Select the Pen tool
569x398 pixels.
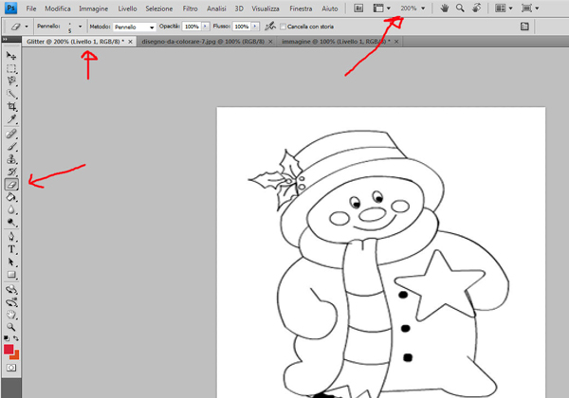click(11, 237)
